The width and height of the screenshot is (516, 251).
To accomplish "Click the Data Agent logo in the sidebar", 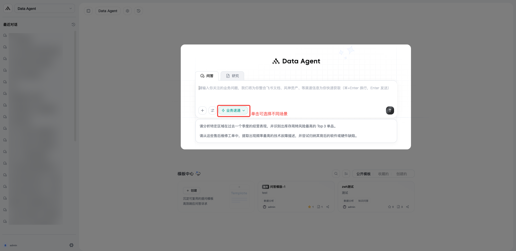I will (8, 8).
